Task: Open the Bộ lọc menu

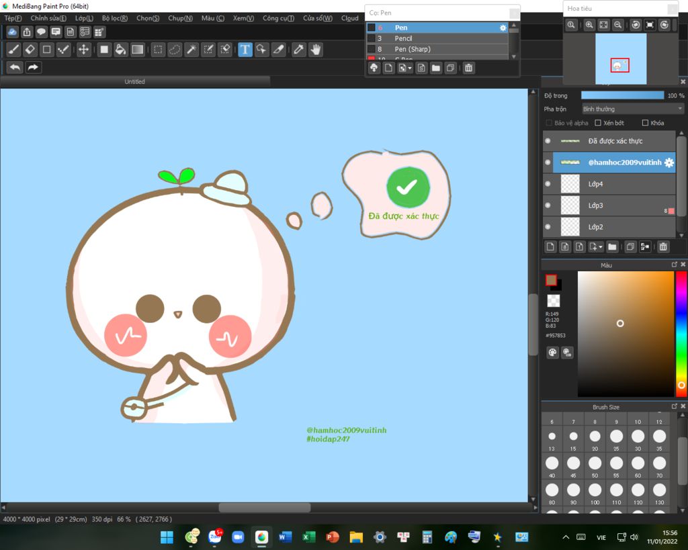Action: pos(115,18)
